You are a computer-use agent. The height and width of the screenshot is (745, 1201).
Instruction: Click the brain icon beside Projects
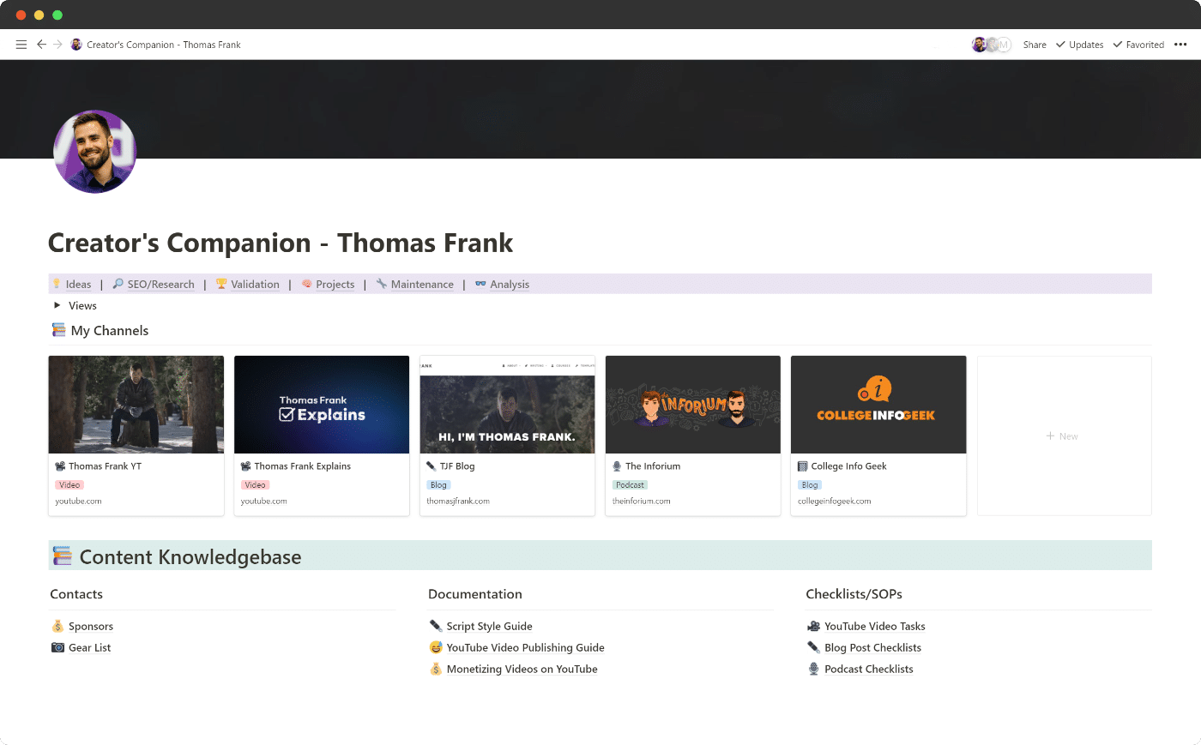[306, 284]
